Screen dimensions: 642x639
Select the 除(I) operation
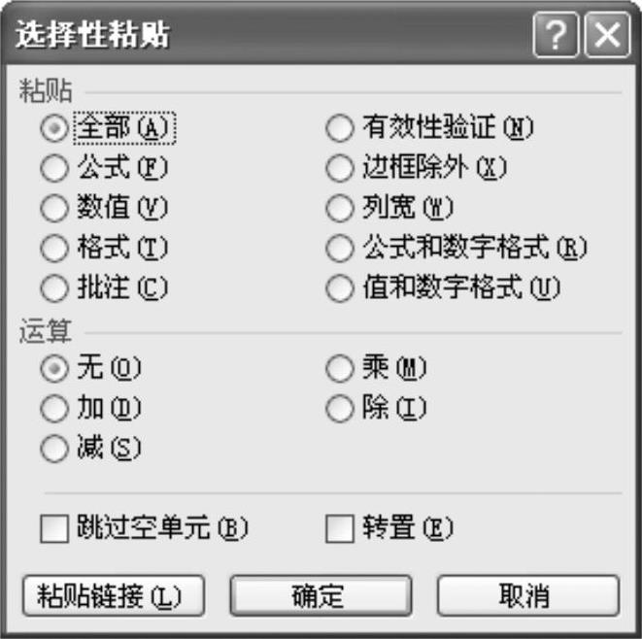click(339, 408)
